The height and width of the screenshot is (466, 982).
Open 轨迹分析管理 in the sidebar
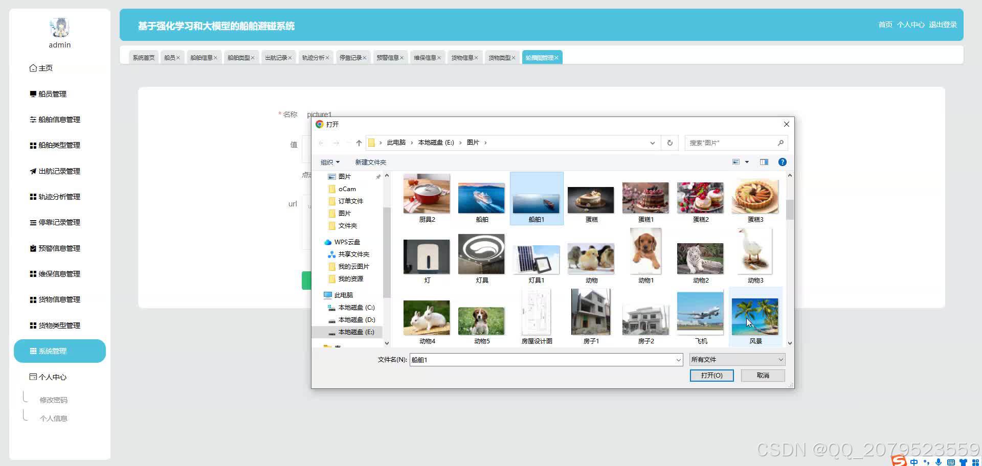point(55,197)
